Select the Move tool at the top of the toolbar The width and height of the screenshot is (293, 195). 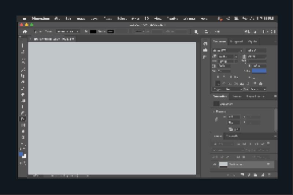(23, 45)
